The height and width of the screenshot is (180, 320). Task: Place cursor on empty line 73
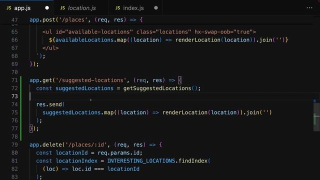point(171,96)
